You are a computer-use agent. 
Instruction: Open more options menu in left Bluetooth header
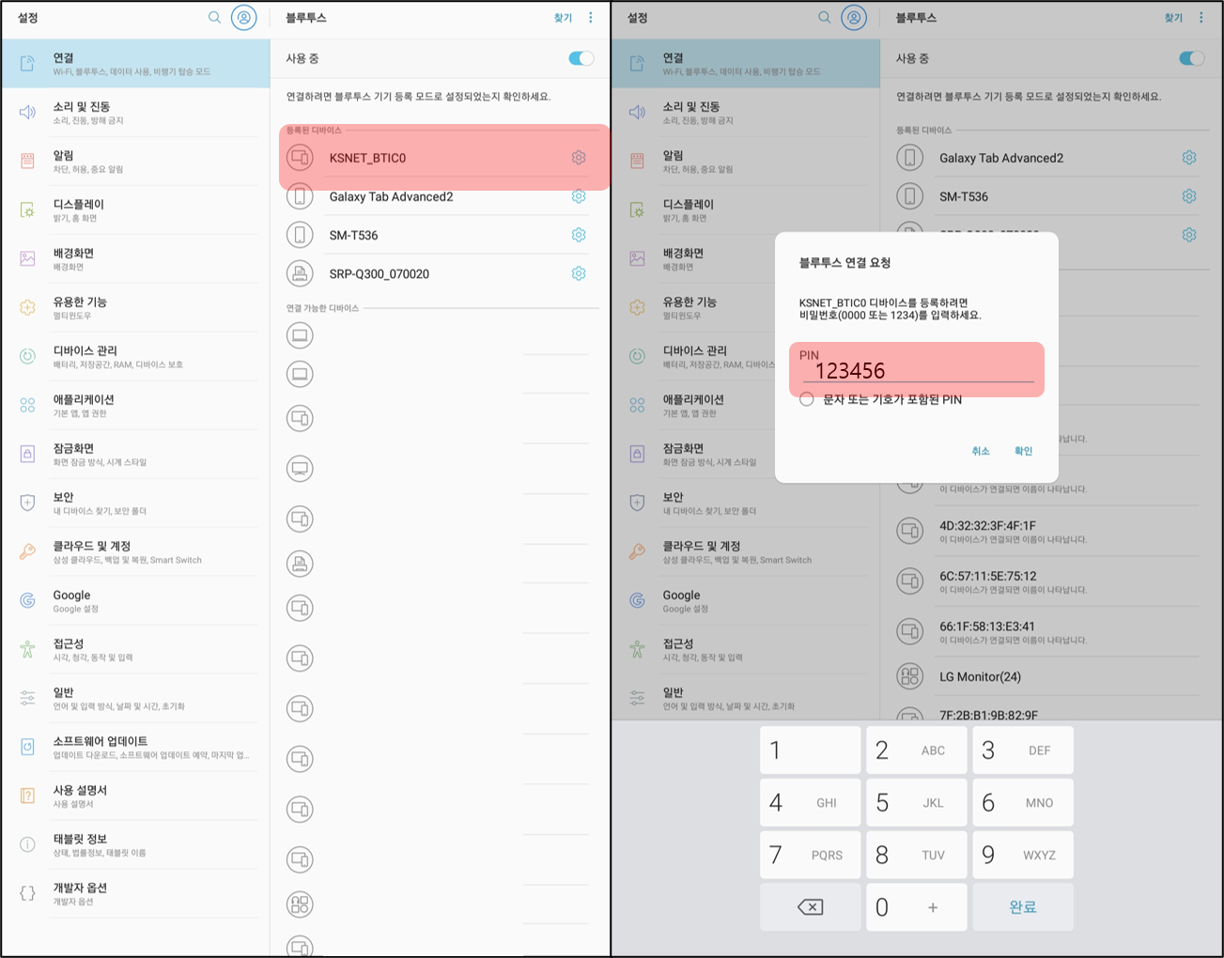pyautogui.click(x=591, y=17)
